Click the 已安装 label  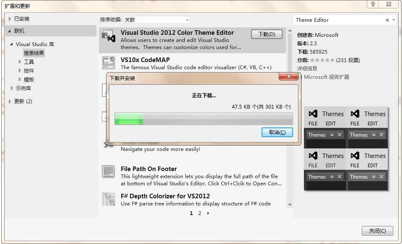coord(22,19)
